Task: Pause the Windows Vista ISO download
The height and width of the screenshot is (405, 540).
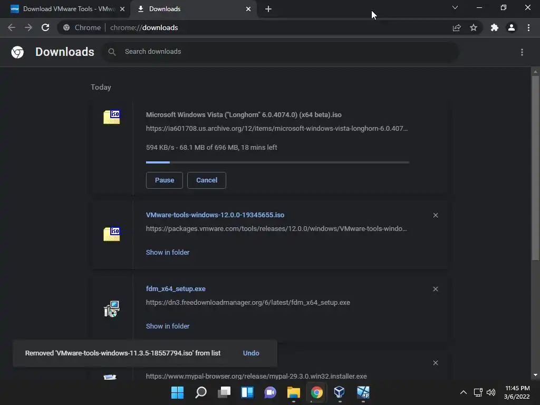Action: (165, 180)
